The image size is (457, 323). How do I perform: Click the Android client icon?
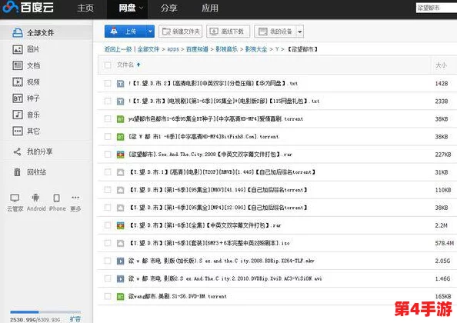coord(35,198)
